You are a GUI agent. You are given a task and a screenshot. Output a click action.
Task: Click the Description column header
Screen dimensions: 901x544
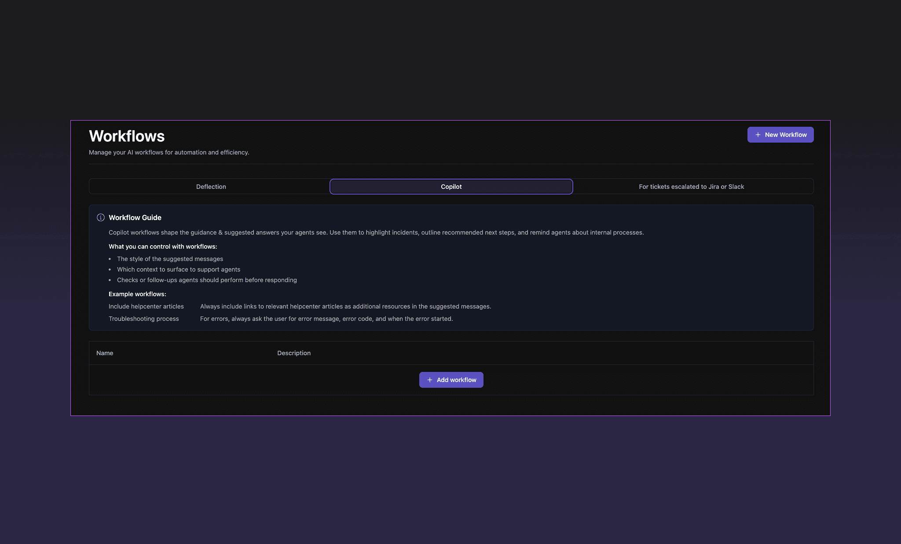[294, 353]
